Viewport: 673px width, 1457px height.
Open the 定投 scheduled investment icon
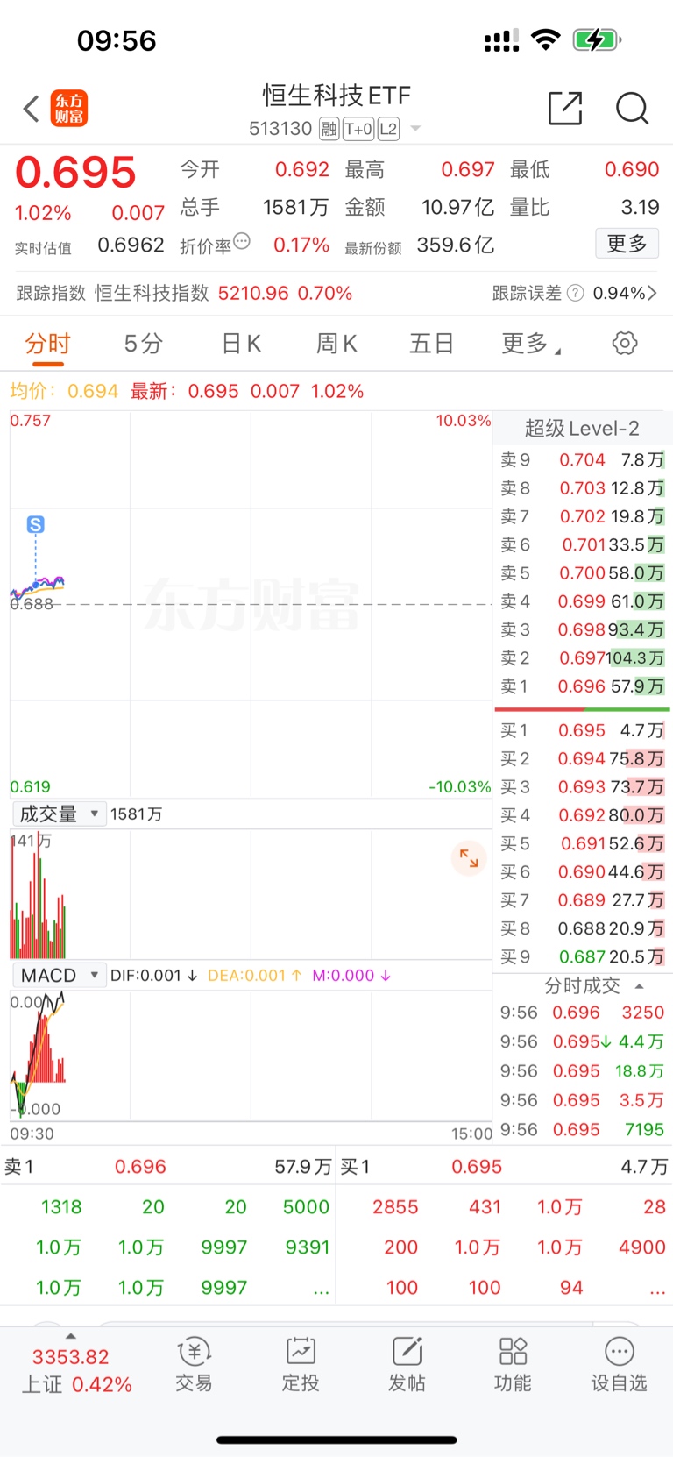301,1365
